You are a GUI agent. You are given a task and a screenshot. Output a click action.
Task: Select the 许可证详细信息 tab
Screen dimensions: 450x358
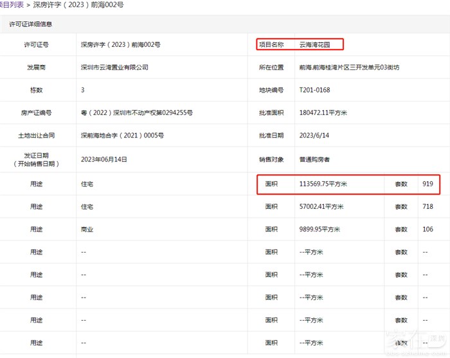30,24
